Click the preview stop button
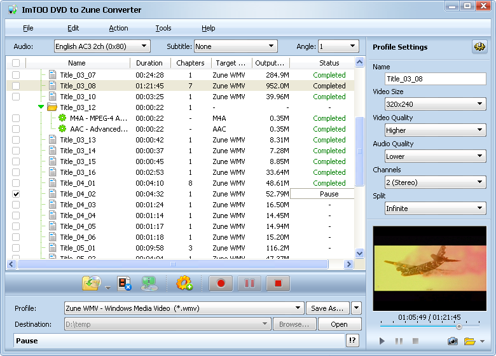Image resolution: width=496 pixels, height=356 pixels. [416, 341]
